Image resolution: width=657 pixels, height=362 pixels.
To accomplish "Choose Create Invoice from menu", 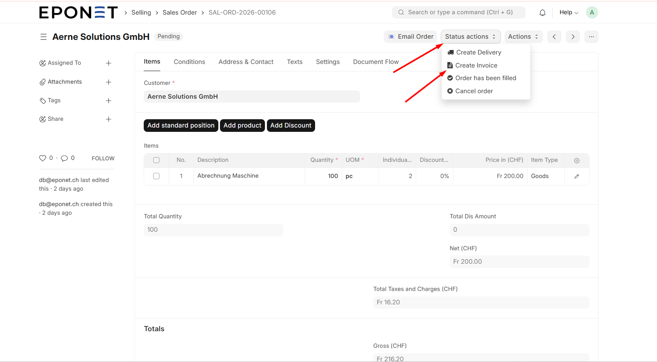I will click(476, 66).
